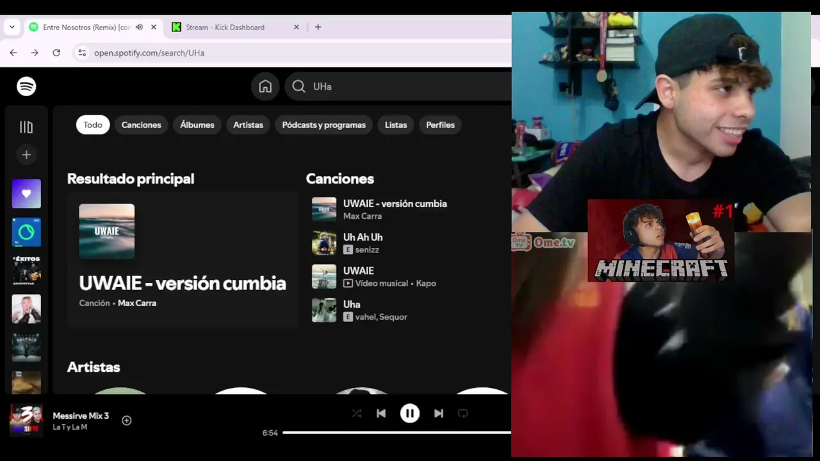The image size is (820, 461).
Task: Filter results by Artistas
Action: pos(248,125)
